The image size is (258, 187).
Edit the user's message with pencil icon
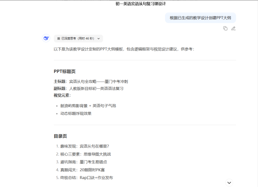click(x=233, y=28)
